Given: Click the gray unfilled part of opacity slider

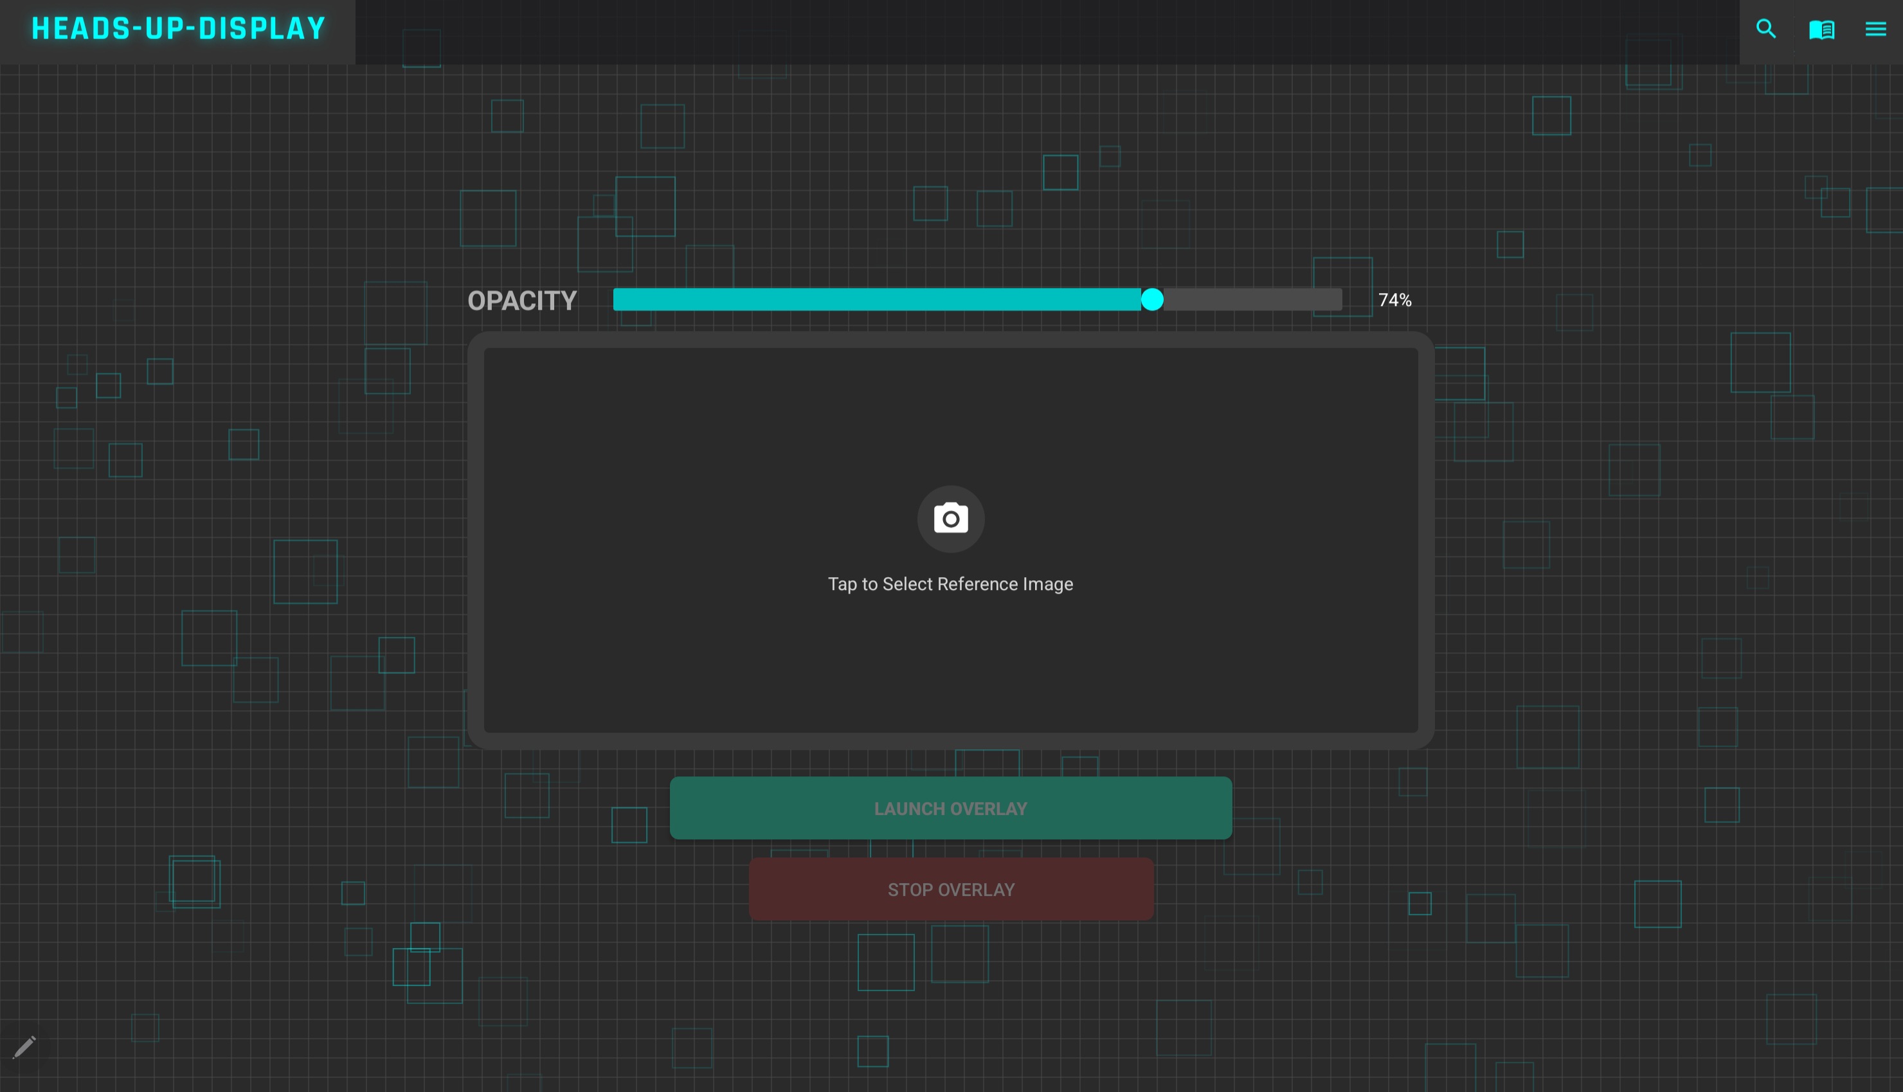Looking at the screenshot, I should coord(1252,300).
